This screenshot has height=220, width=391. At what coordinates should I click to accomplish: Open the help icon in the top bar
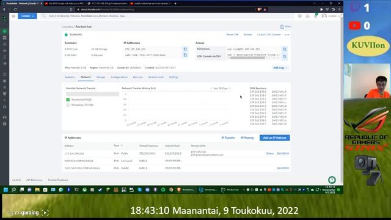300,16
